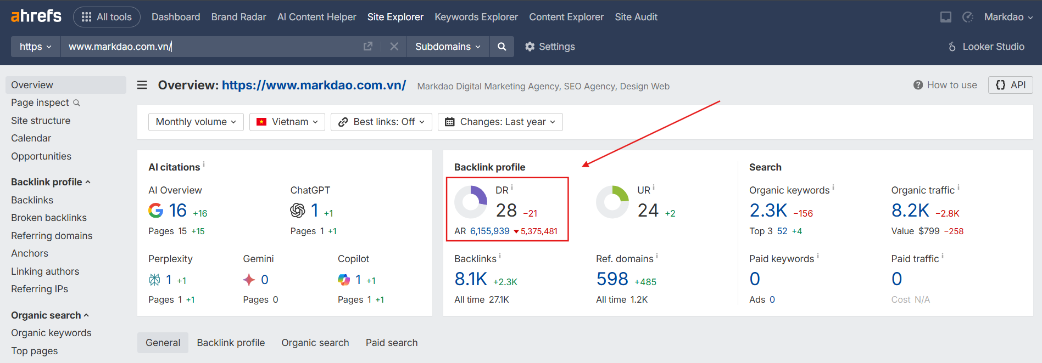Clear the URL field with X icon
The image size is (1042, 363).
pyautogui.click(x=394, y=47)
